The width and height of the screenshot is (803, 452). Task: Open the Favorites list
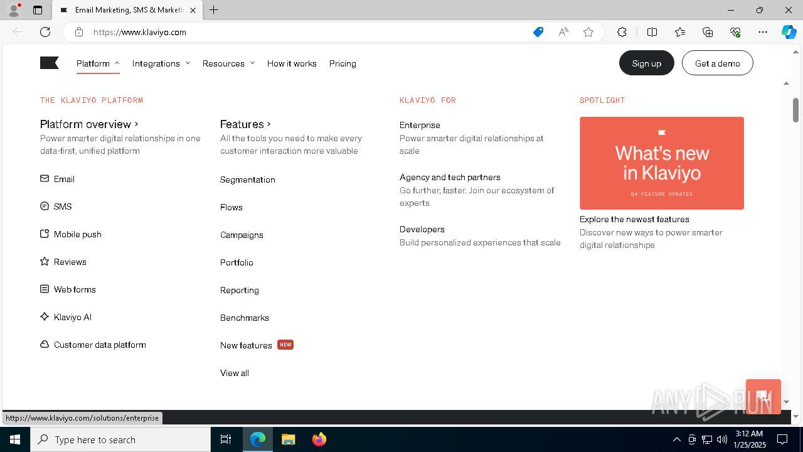[x=680, y=32]
